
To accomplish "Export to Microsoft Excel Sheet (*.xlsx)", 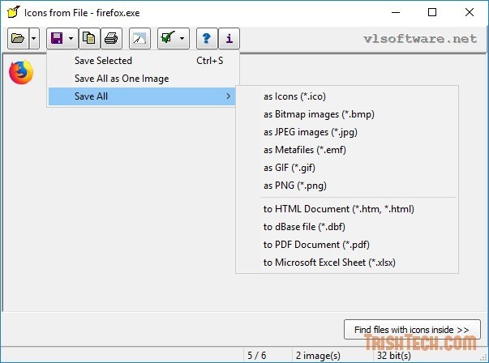I will click(x=347, y=263).
